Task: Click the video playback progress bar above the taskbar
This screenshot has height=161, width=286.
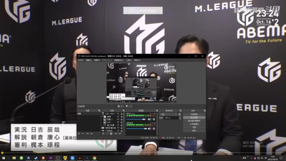Action: [143, 153]
